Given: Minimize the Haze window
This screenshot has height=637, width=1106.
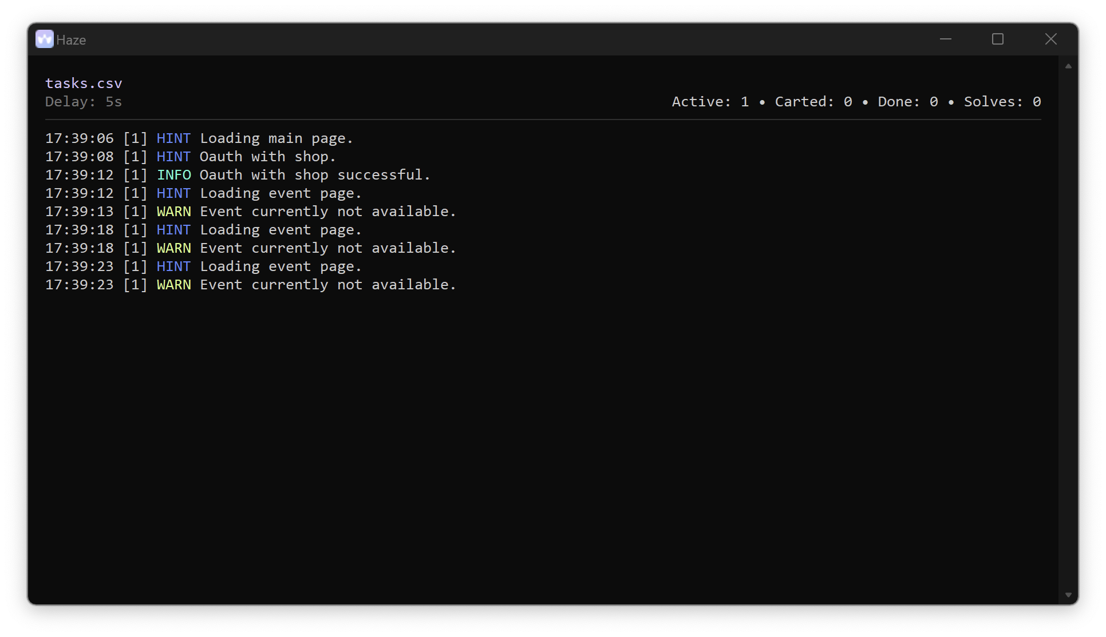Looking at the screenshot, I should pos(946,39).
